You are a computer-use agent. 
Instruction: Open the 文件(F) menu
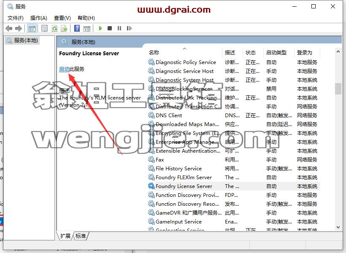[x=16, y=18]
